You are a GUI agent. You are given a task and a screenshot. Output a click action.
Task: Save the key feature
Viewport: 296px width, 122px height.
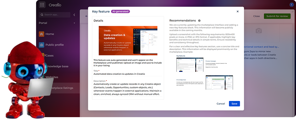234,104
